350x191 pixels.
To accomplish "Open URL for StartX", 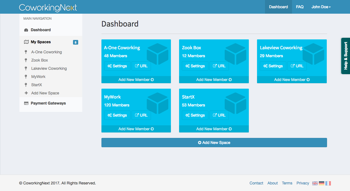I will click(x=219, y=115).
